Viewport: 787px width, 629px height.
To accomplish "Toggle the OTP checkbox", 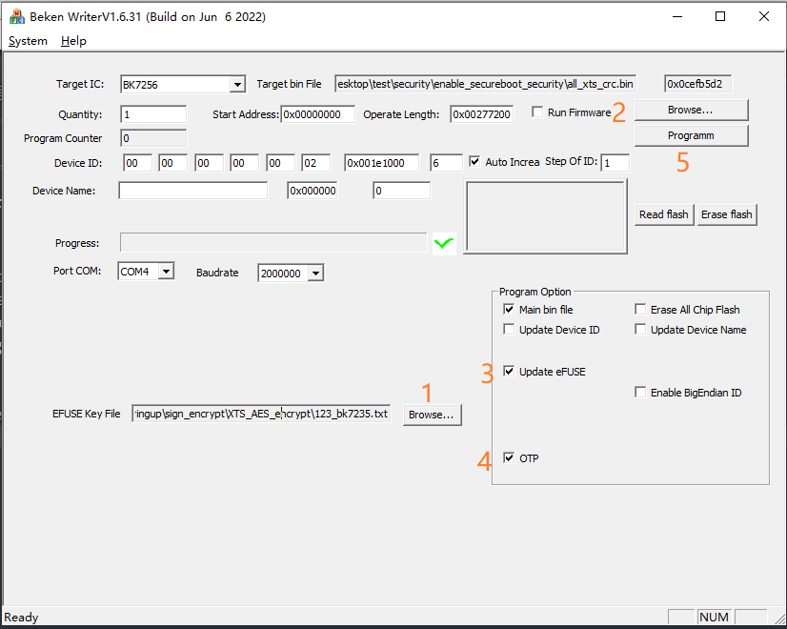I will (509, 458).
